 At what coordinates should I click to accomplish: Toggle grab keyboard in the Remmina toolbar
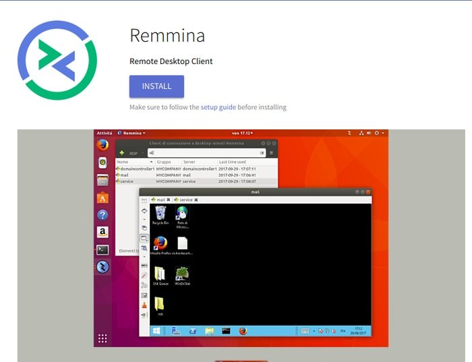[144, 266]
